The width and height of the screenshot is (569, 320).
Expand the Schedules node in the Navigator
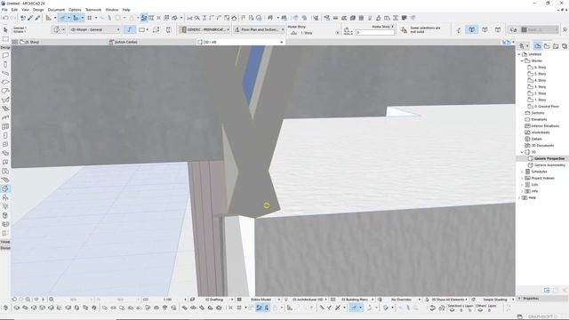tap(522, 172)
